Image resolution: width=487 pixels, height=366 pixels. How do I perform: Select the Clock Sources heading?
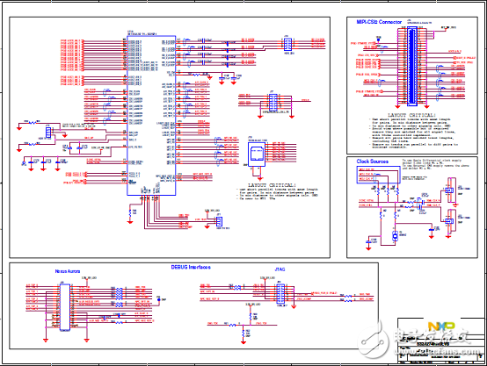point(372,161)
